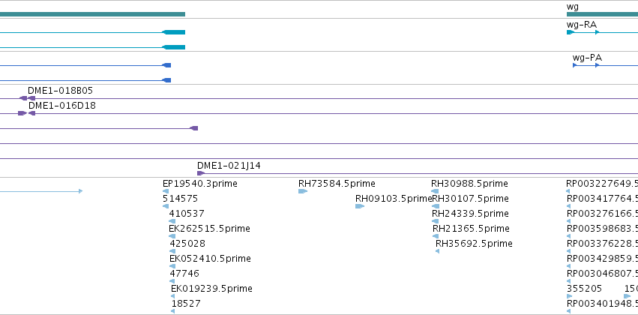Select the RH24339.5prime label
Image resolution: width=638 pixels, height=315 pixels.
[470, 214]
